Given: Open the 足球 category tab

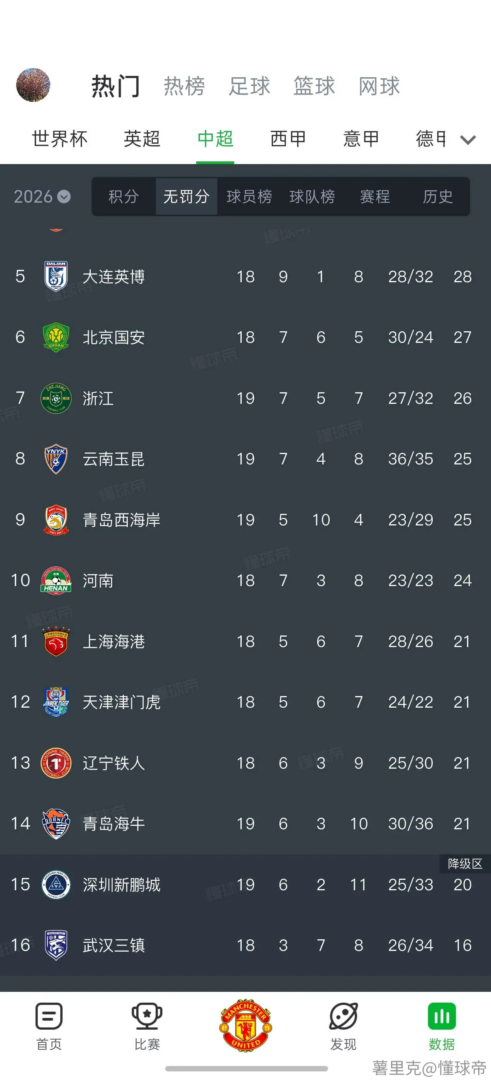Looking at the screenshot, I should [249, 86].
